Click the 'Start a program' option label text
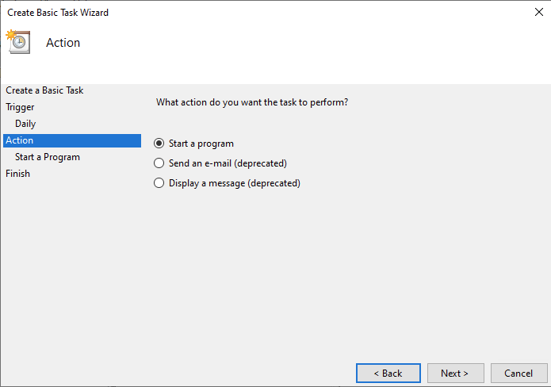Screen dimensions: 551x387 pos(201,144)
